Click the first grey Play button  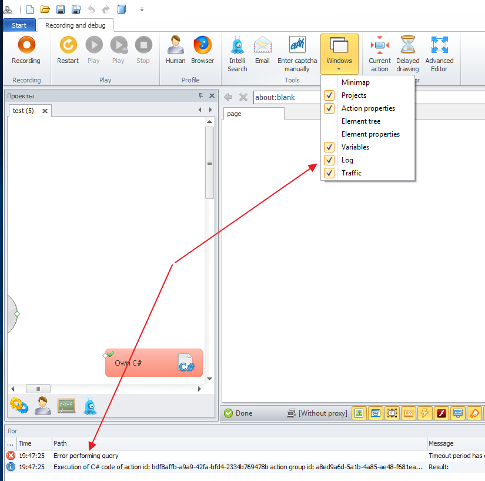click(x=93, y=50)
